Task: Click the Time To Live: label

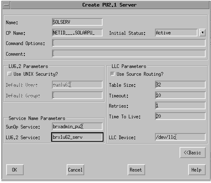Action: point(125,117)
